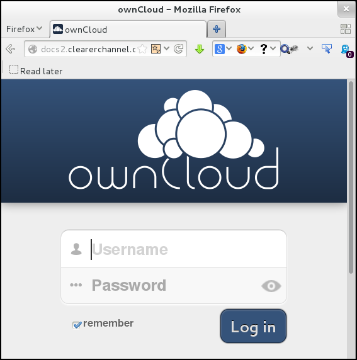The width and height of the screenshot is (357, 360).
Task: Click the Firefox logo toolbar icon
Action: pos(242,48)
